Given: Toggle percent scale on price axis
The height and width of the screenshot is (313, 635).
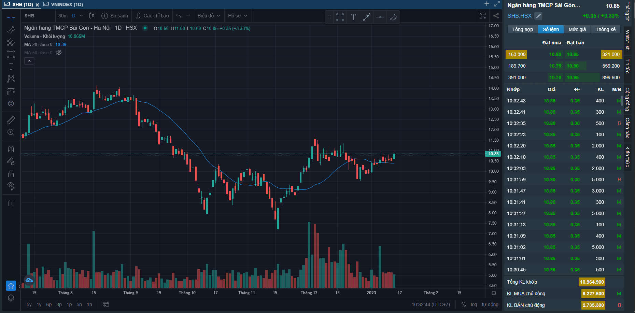Looking at the screenshot, I should tap(463, 304).
